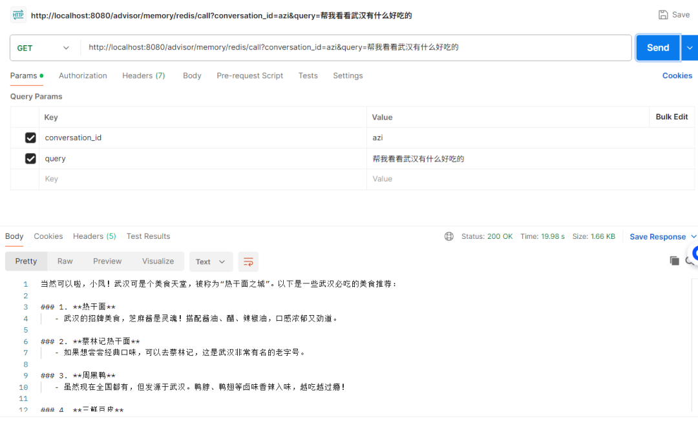This screenshot has height=430, width=698.
Task: Click the globe network icon beside Status
Action: click(x=449, y=236)
